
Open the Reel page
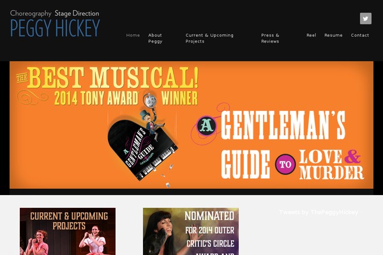pyautogui.click(x=312, y=35)
